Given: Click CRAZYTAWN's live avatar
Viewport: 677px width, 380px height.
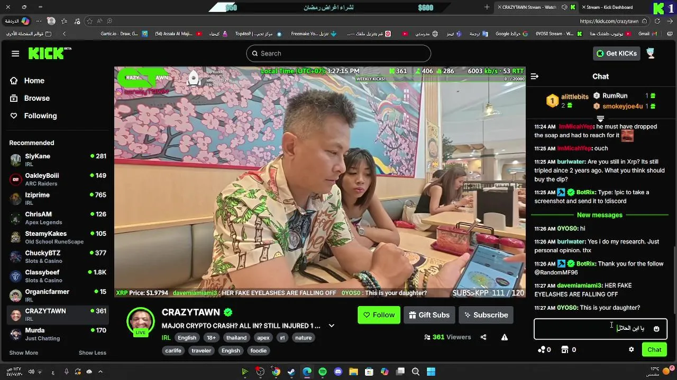Looking at the screenshot, I should pyautogui.click(x=140, y=321).
